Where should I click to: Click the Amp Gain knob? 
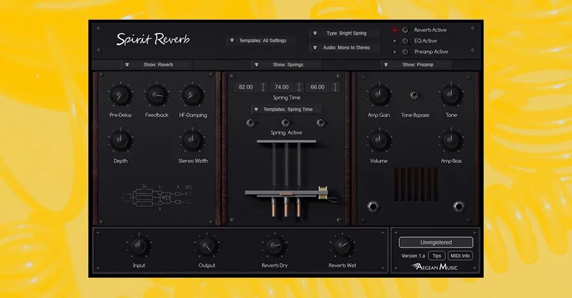[379, 95]
